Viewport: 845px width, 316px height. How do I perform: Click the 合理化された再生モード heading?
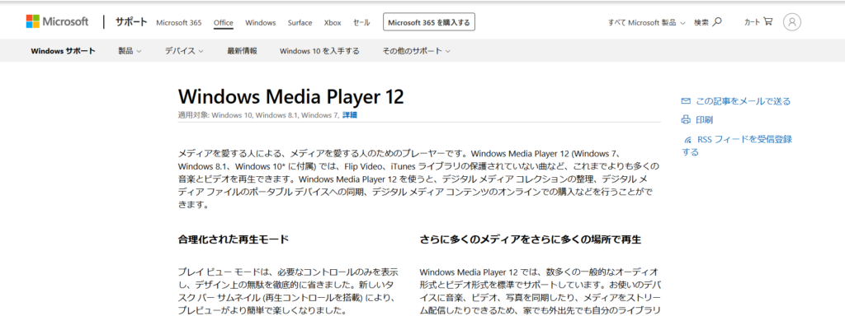(234, 239)
